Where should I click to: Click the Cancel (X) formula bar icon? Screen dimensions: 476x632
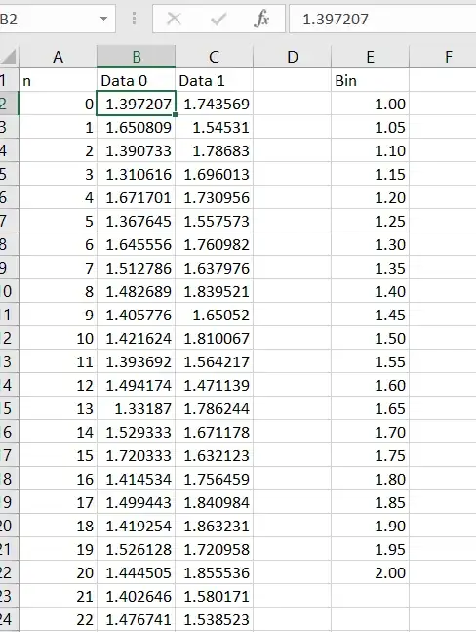click(174, 19)
